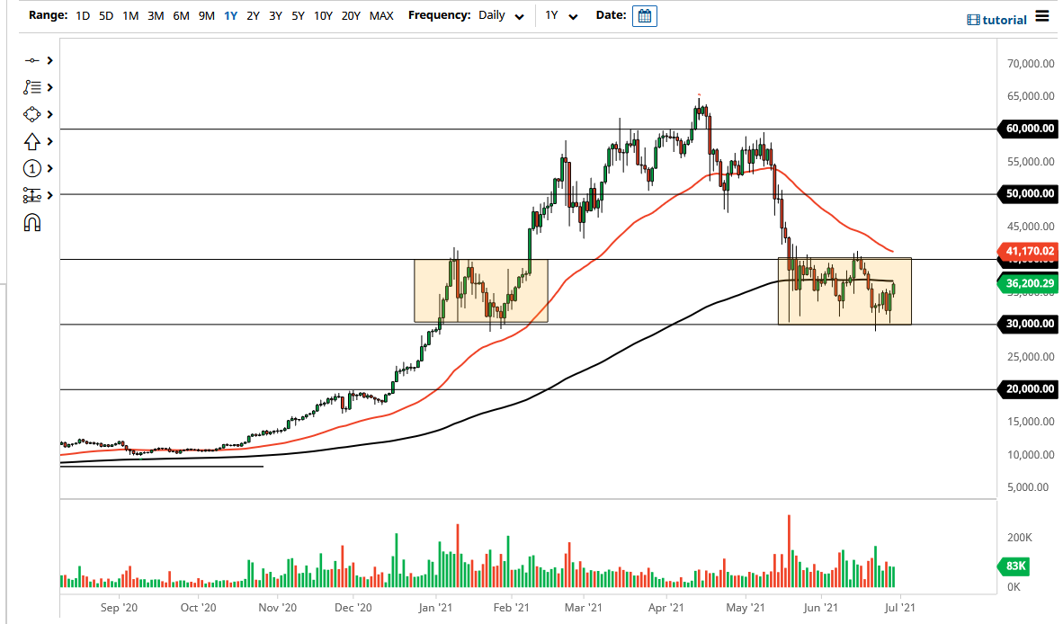The width and height of the screenshot is (1063, 624).
Task: Select the trendline drawing tool
Action: [32, 60]
